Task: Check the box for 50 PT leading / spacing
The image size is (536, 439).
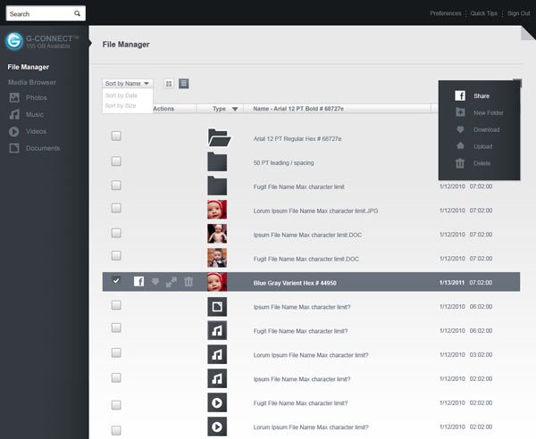Action: click(x=116, y=161)
